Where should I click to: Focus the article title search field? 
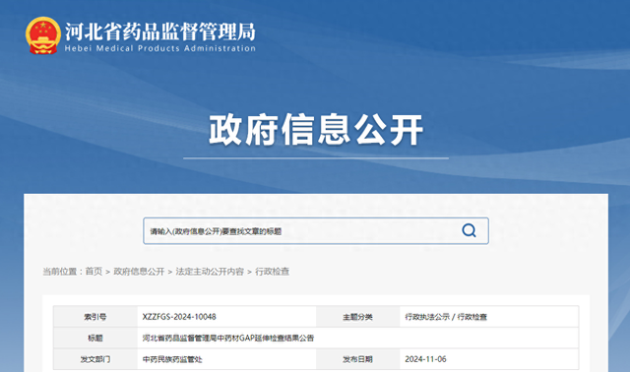(316, 231)
